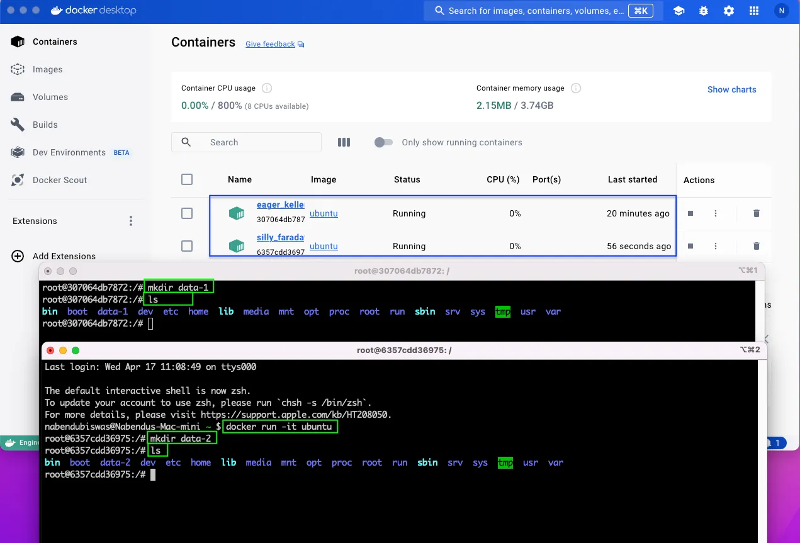Screen dimensions: 800x543
Task: Open more actions menu for silly_farada
Action: (x=716, y=246)
